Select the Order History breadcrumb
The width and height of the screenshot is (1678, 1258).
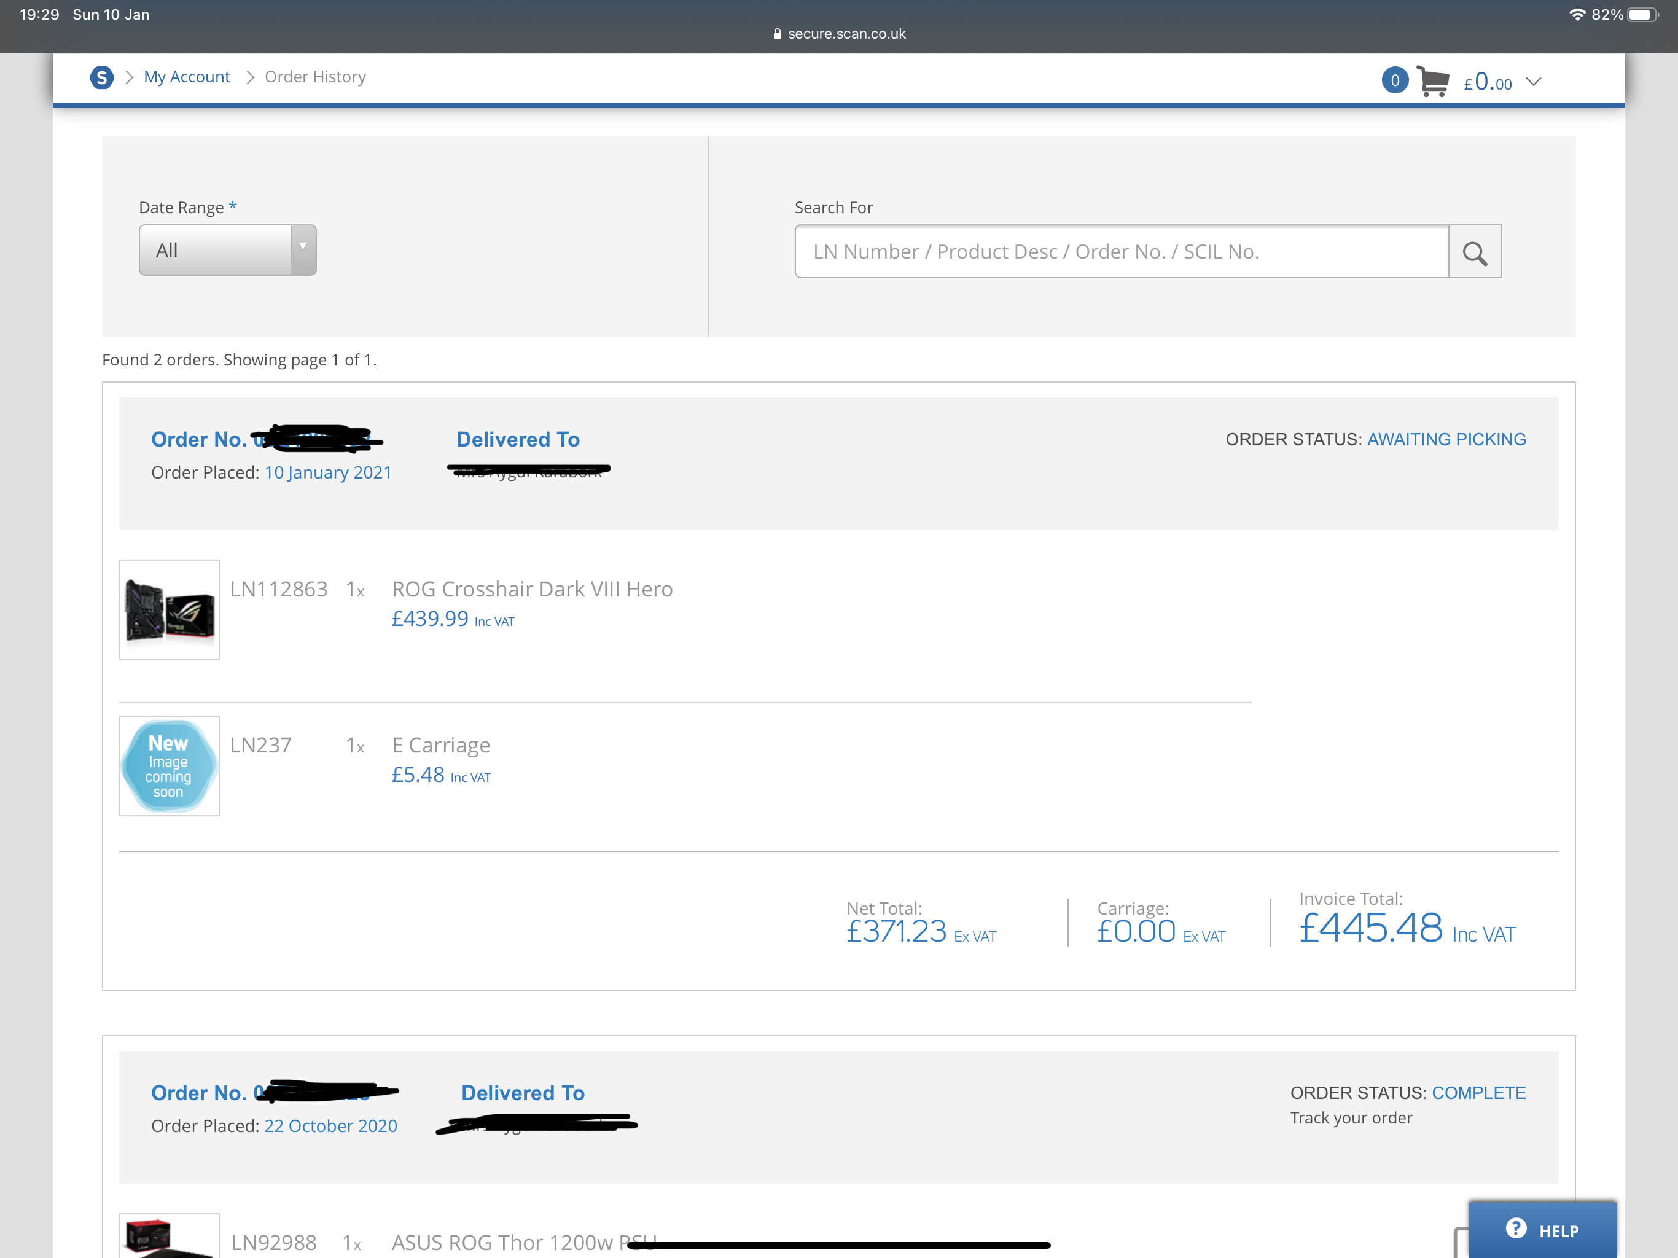coord(315,77)
